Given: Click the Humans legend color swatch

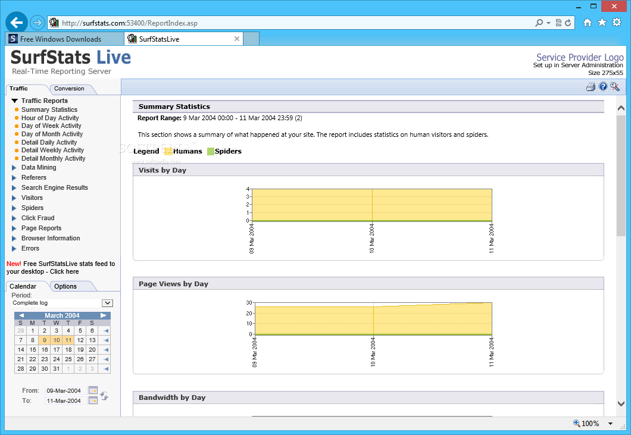Looking at the screenshot, I should tap(168, 151).
